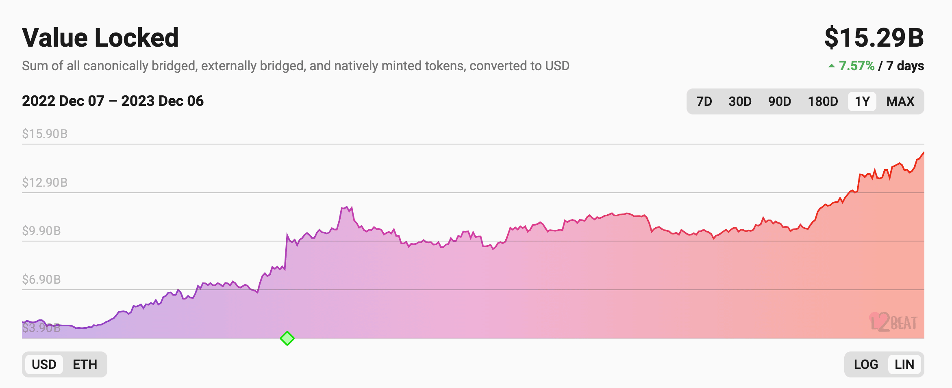Switch chart range to 7D
Image resolution: width=952 pixels, height=388 pixels.
[704, 101]
